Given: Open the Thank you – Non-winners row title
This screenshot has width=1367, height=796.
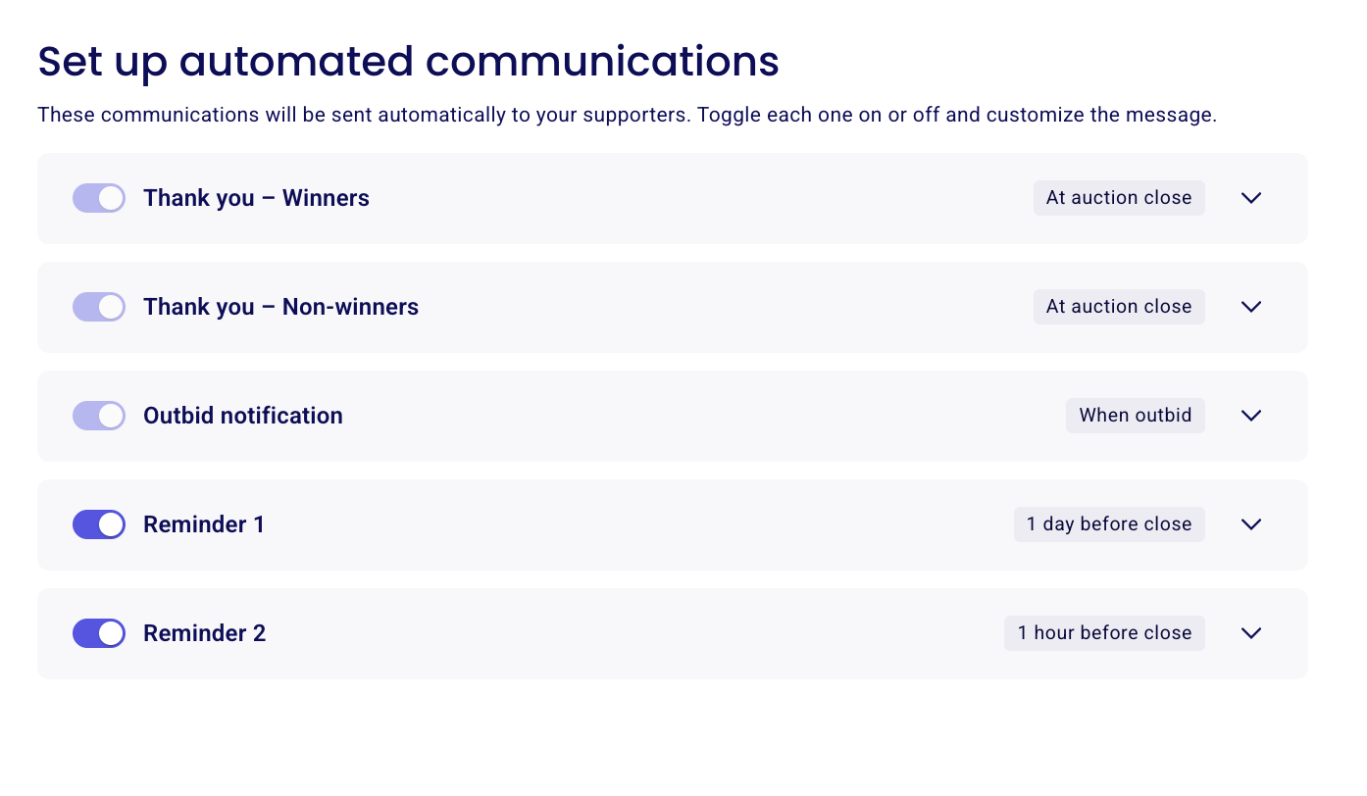Looking at the screenshot, I should click(280, 307).
